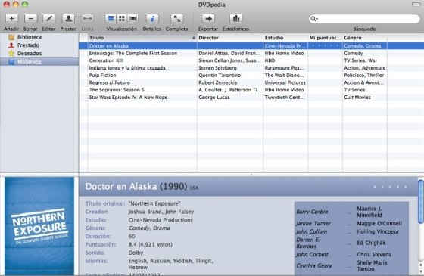Click the Universal Pictures studio cell
Image resolution: width=424 pixels, height=276 pixels.
(285, 82)
